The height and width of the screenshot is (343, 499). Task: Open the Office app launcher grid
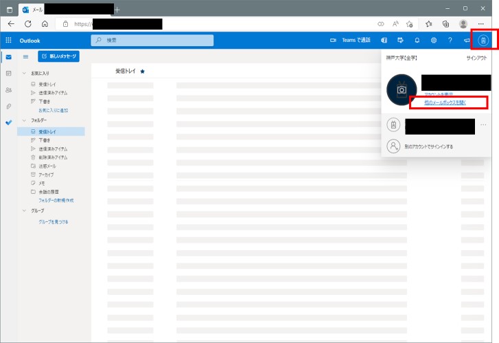coord(9,40)
